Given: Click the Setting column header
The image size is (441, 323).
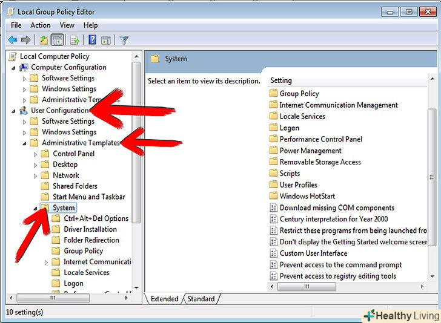Looking at the screenshot, I should (x=347, y=80).
